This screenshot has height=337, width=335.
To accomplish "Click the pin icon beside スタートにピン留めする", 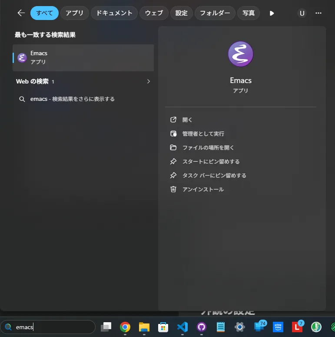I will click(173, 161).
